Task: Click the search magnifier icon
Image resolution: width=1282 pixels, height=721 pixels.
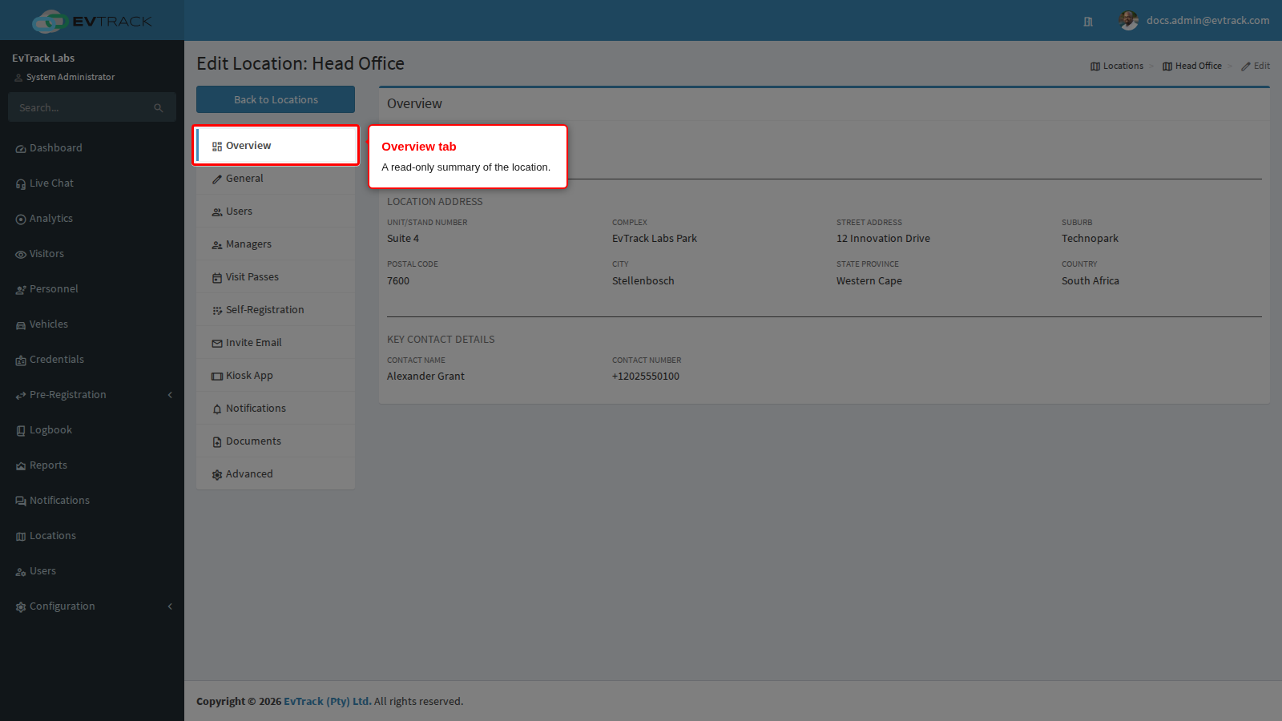Action: (x=159, y=108)
